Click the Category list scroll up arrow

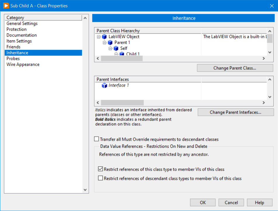tap(85, 18)
